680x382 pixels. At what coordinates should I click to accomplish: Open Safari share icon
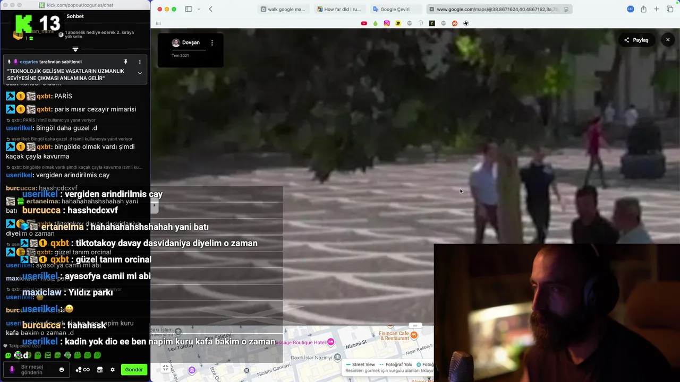(643, 9)
